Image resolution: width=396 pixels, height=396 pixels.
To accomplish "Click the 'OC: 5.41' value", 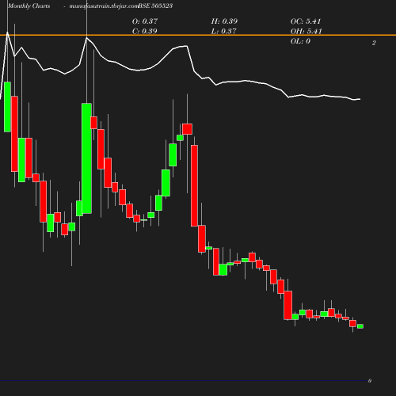I will coord(306,21).
